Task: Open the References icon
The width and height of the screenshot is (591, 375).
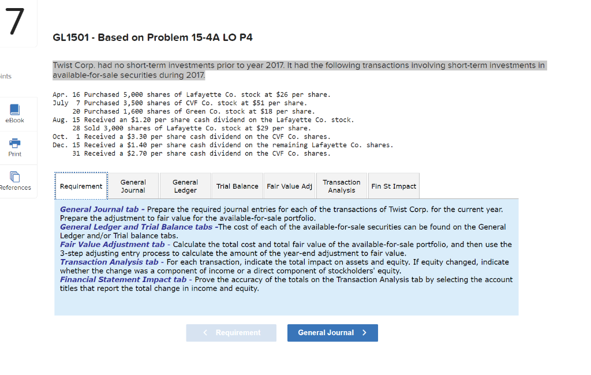Action: [14, 177]
